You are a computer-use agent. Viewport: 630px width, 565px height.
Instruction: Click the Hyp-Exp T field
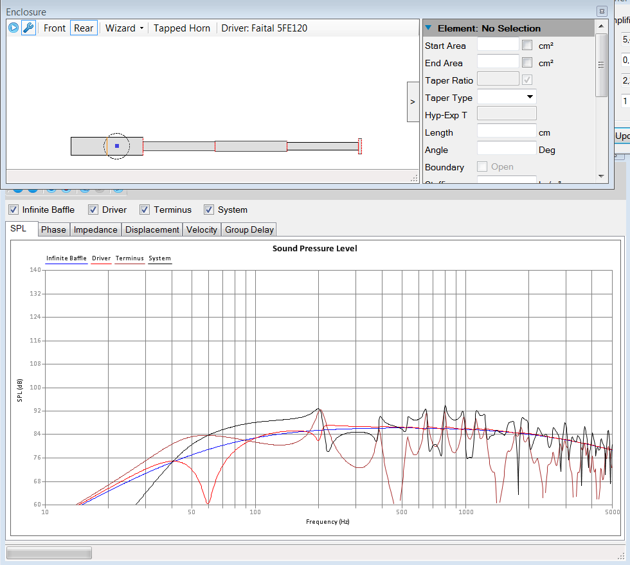pos(507,114)
